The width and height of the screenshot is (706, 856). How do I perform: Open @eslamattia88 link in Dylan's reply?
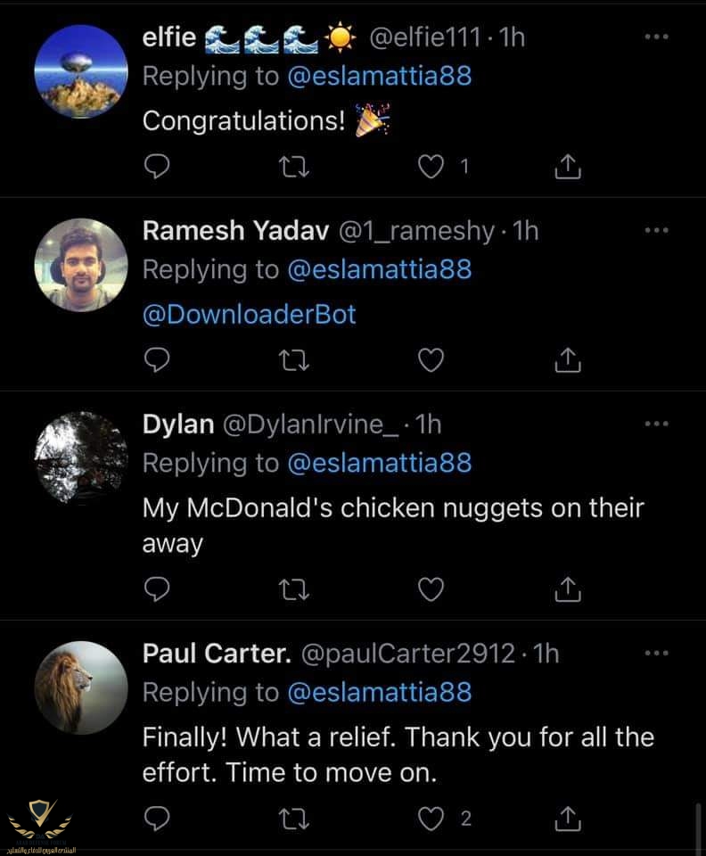coord(379,463)
